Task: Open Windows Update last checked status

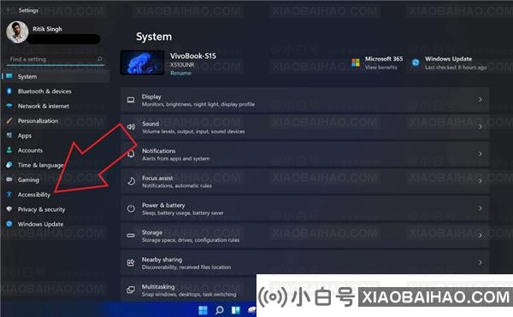Action: pos(456,68)
